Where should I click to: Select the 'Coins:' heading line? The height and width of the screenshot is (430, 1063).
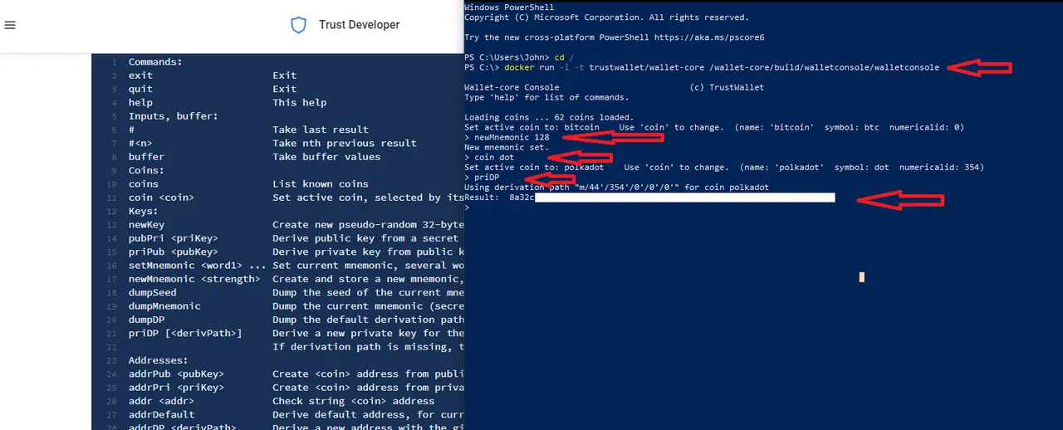[146, 170]
